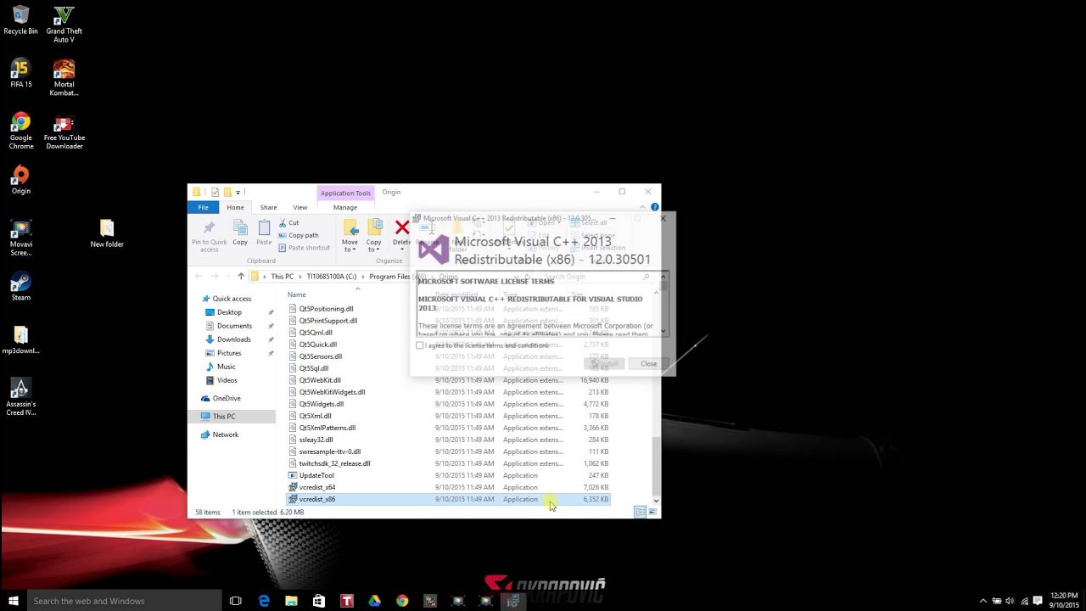The height and width of the screenshot is (611, 1086).
Task: Click Search the web and Windows box
Action: click(124, 601)
